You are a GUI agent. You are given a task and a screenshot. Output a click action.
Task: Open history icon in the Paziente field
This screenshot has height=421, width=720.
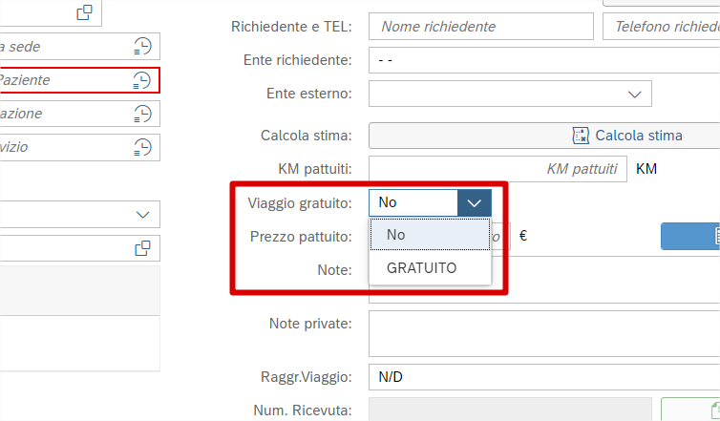pos(142,80)
